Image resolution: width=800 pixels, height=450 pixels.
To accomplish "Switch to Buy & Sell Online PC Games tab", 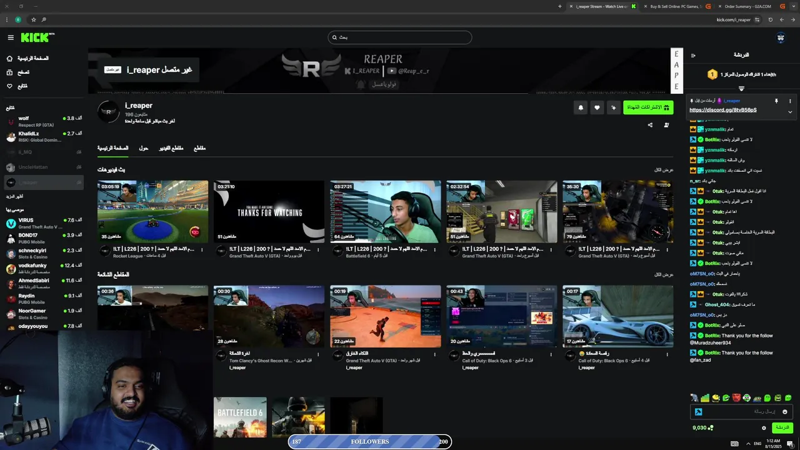I will [x=676, y=6].
